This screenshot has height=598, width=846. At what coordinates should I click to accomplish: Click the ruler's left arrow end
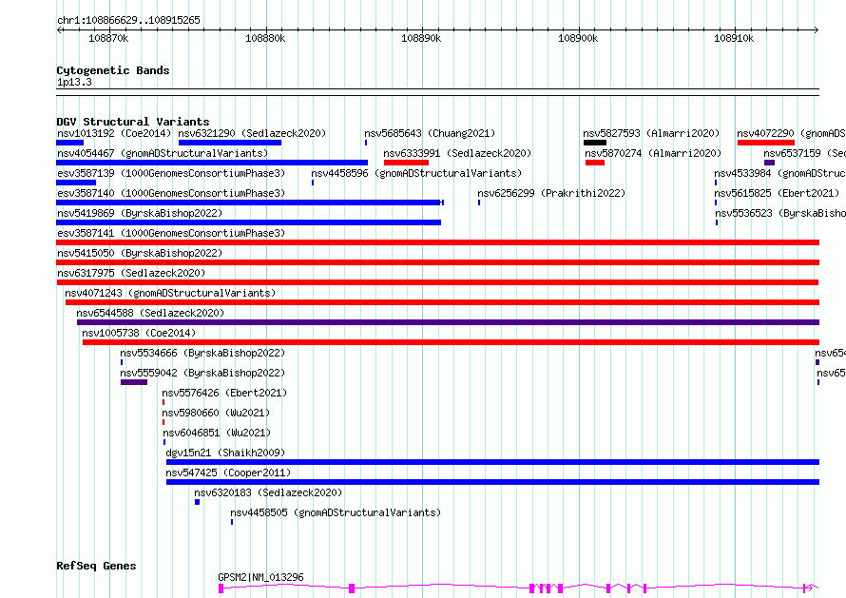[x=59, y=30]
